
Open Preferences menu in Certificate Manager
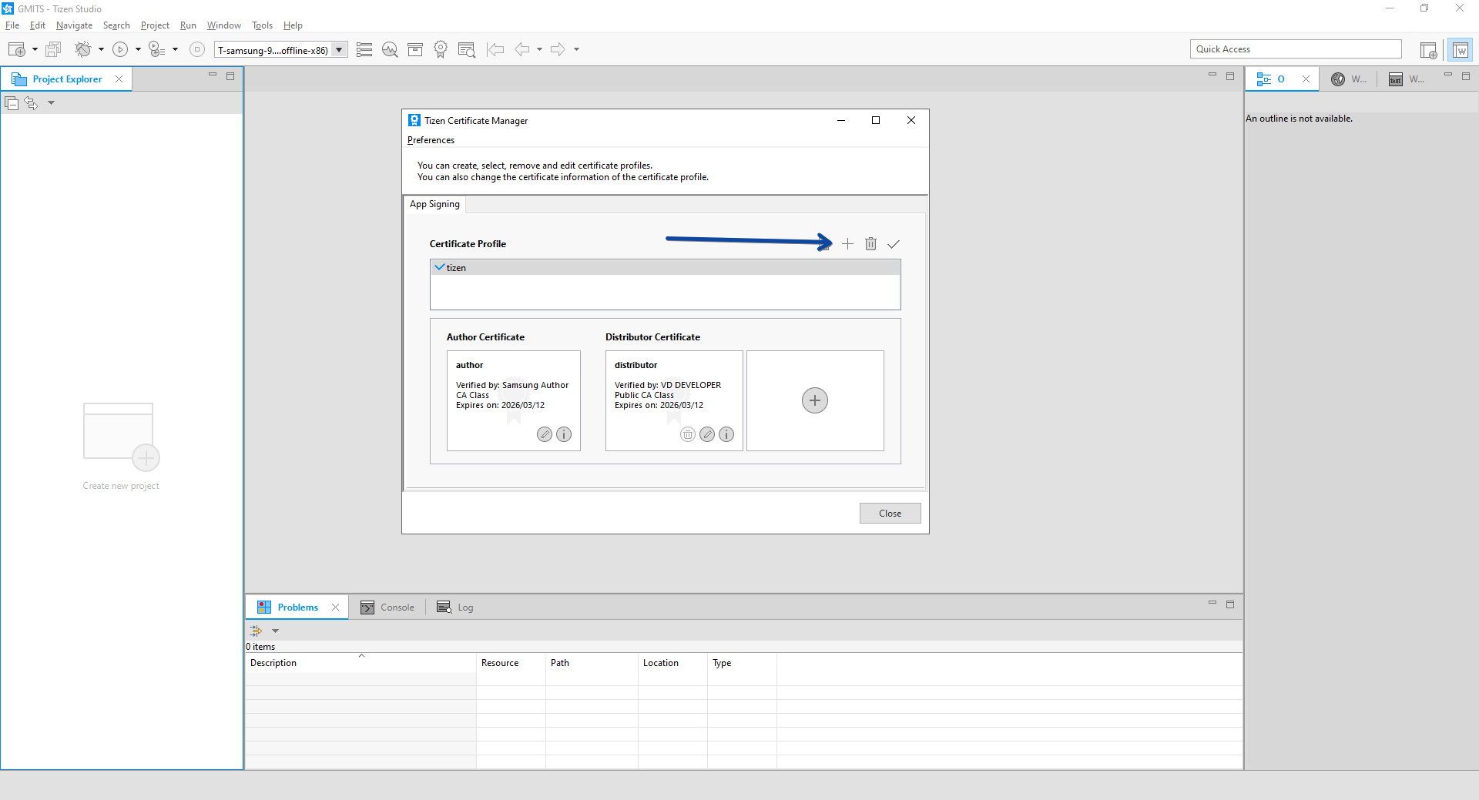pos(431,140)
